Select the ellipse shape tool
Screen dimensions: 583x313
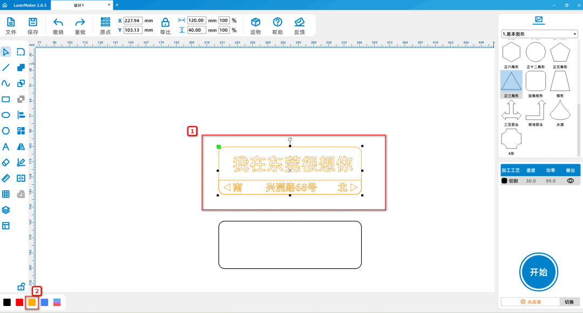6,115
